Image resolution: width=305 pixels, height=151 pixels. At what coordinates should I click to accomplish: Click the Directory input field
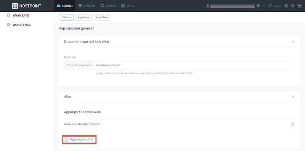pyautogui.click(x=194, y=65)
